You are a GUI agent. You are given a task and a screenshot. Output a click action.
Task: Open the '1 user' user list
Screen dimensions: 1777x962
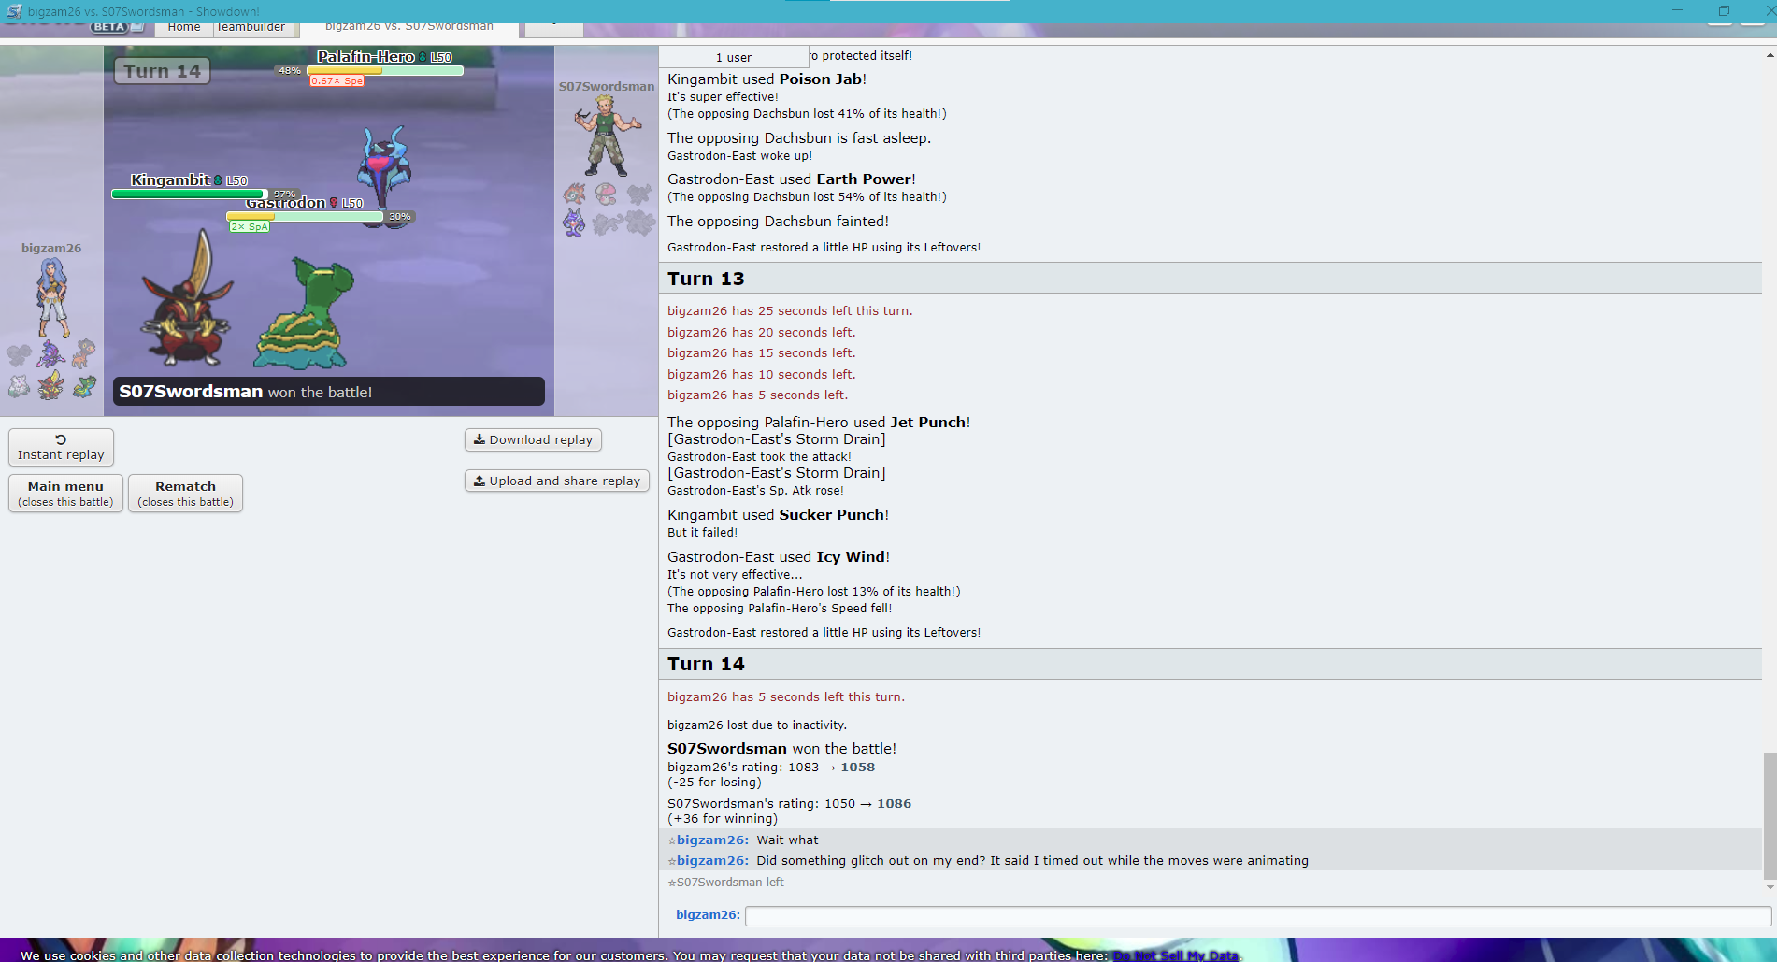[x=734, y=57]
